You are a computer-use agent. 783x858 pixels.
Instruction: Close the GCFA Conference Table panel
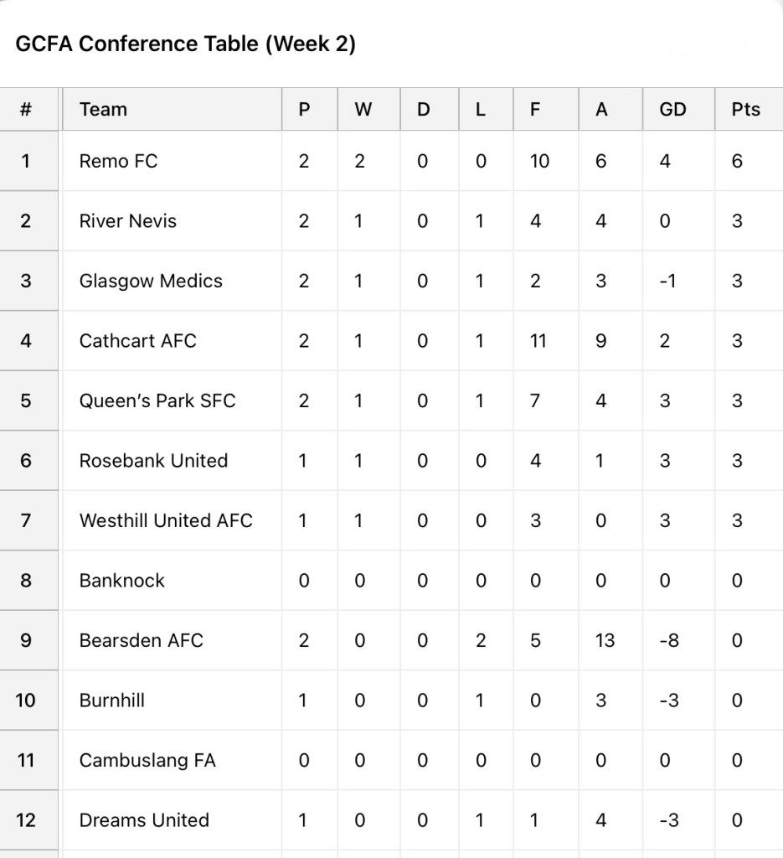tap(740, 45)
